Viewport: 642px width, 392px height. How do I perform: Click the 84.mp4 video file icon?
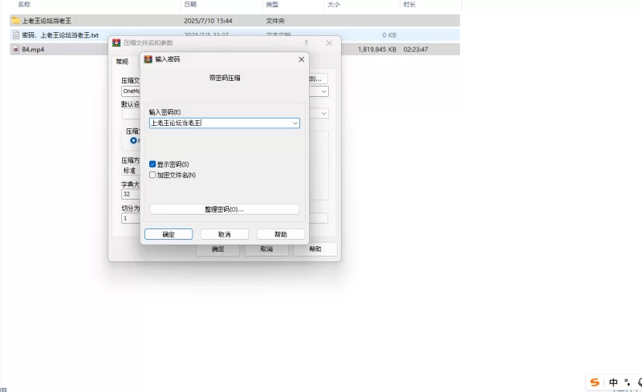pos(15,50)
